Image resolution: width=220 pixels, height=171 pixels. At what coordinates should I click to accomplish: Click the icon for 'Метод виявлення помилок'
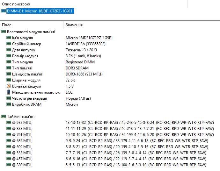(x=9, y=92)
